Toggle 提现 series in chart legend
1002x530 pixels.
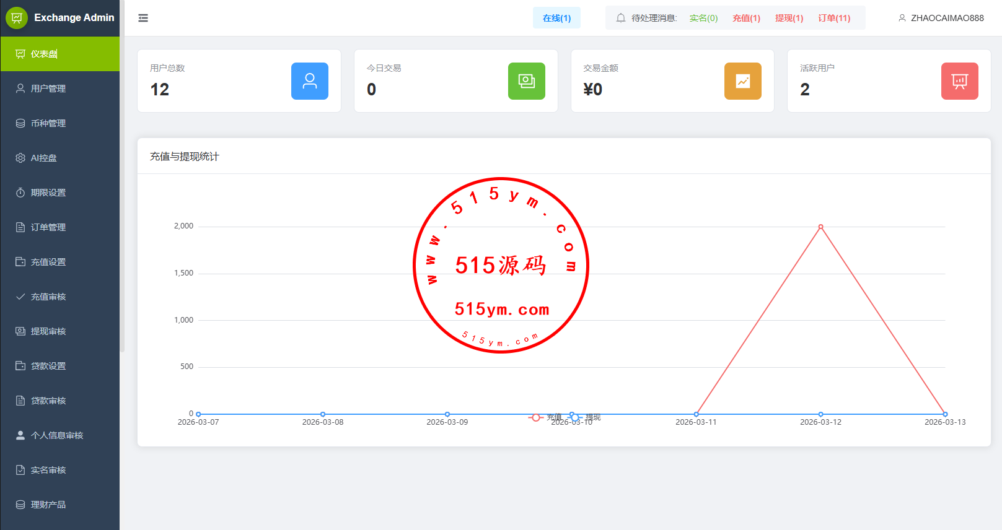(x=586, y=417)
